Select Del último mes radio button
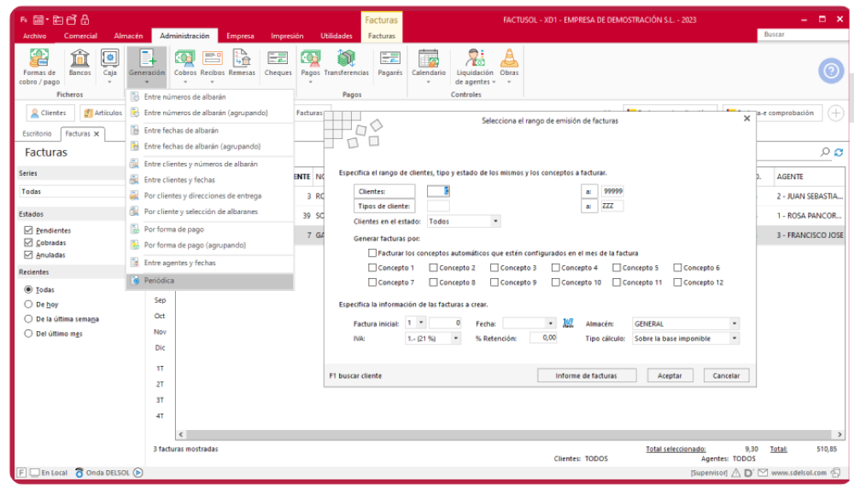Viewport: 854px width, 494px height. pyautogui.click(x=28, y=334)
